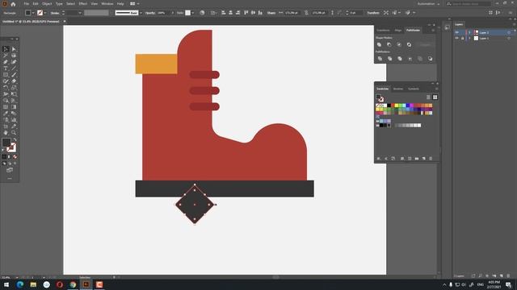Open the Automation workspace switcher

click(428, 4)
